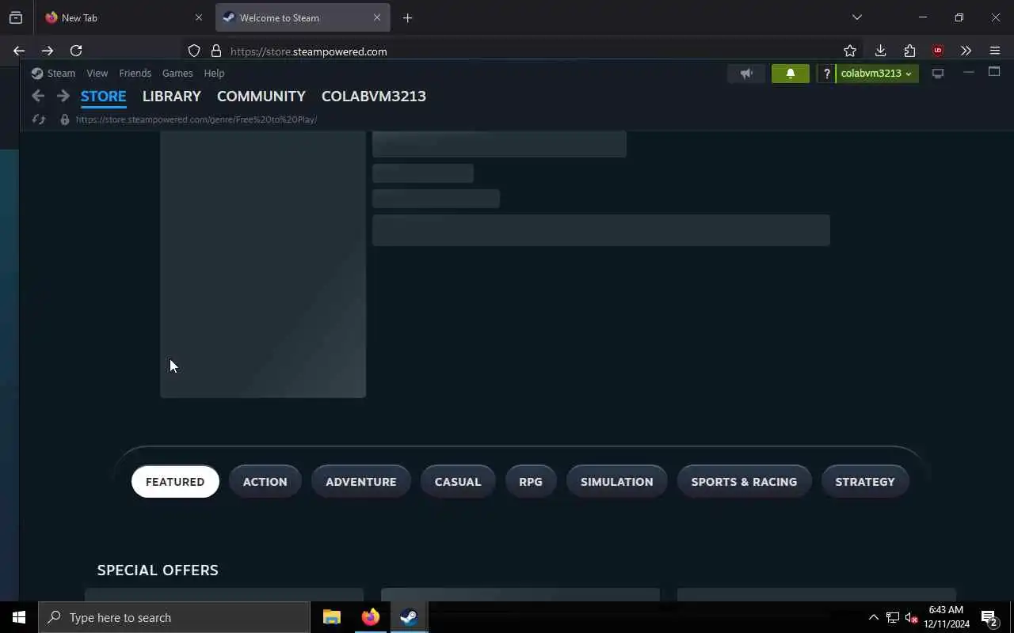Click the Steam page reload icon
The image size is (1014, 633).
click(38, 119)
